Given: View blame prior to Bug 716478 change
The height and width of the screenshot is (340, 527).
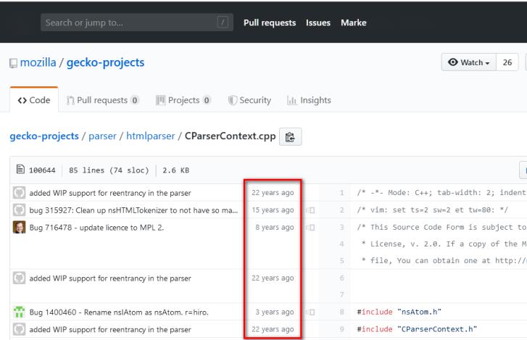Looking at the screenshot, I should pos(310,228).
